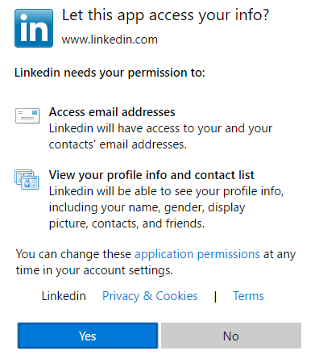319x359 pixels.
Task: Click 'picture, contacts, and friends' text line
Action: point(126,223)
